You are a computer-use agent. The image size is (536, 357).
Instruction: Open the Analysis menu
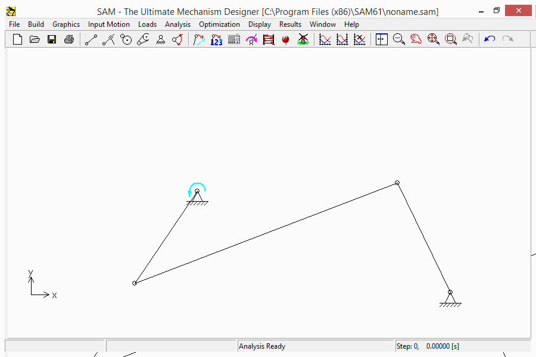177,24
